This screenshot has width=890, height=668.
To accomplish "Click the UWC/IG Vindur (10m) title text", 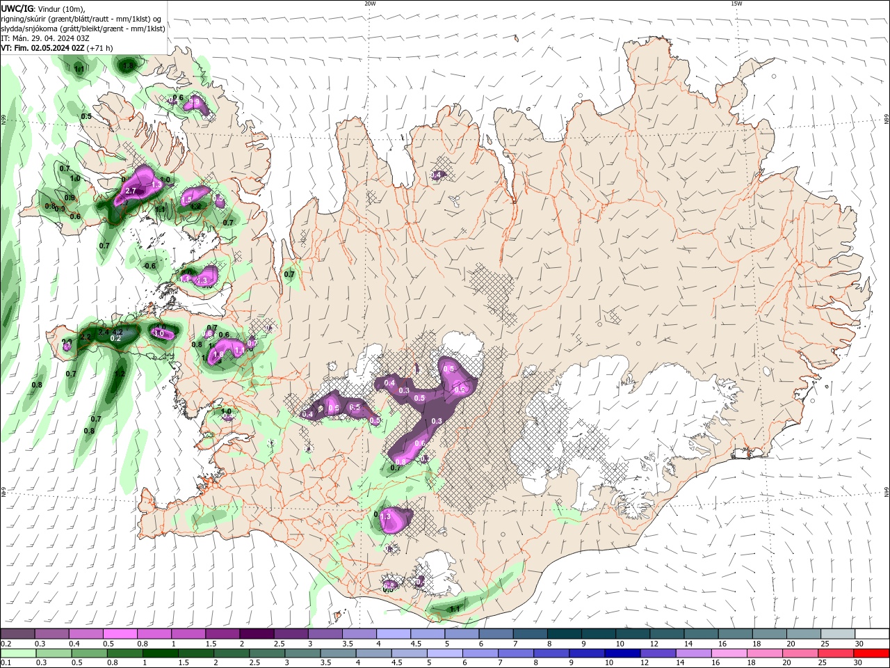I will tap(43, 9).
